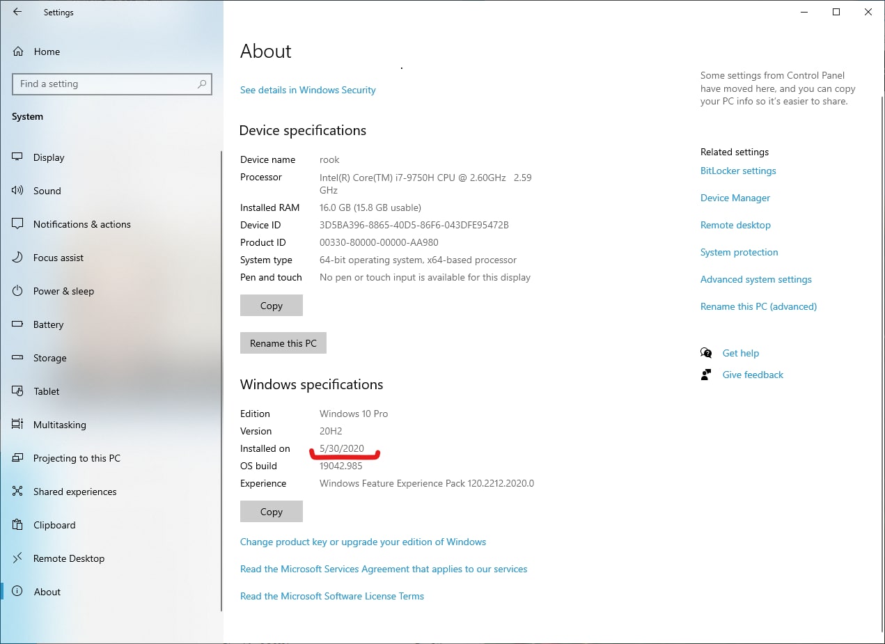This screenshot has width=885, height=644.
Task: Click Rename this PC (advanced) link
Action: [x=758, y=306]
